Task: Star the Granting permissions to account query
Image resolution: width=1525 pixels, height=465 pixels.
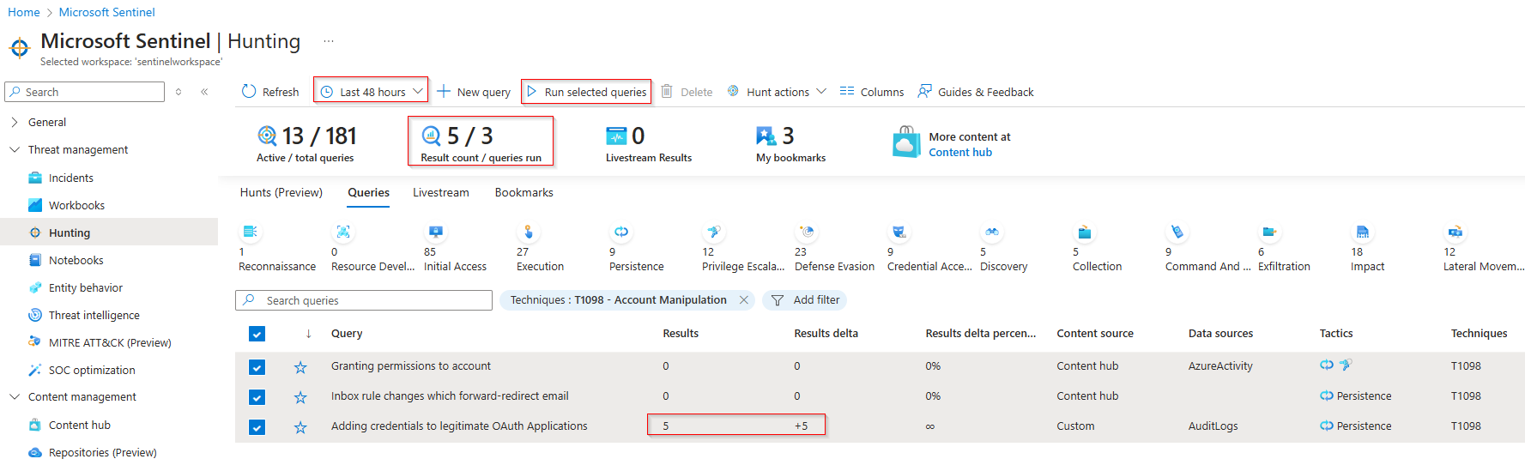Action: [x=300, y=367]
